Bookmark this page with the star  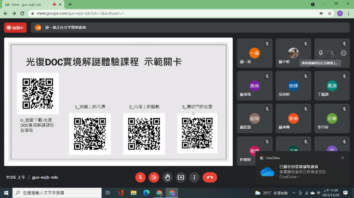point(330,14)
